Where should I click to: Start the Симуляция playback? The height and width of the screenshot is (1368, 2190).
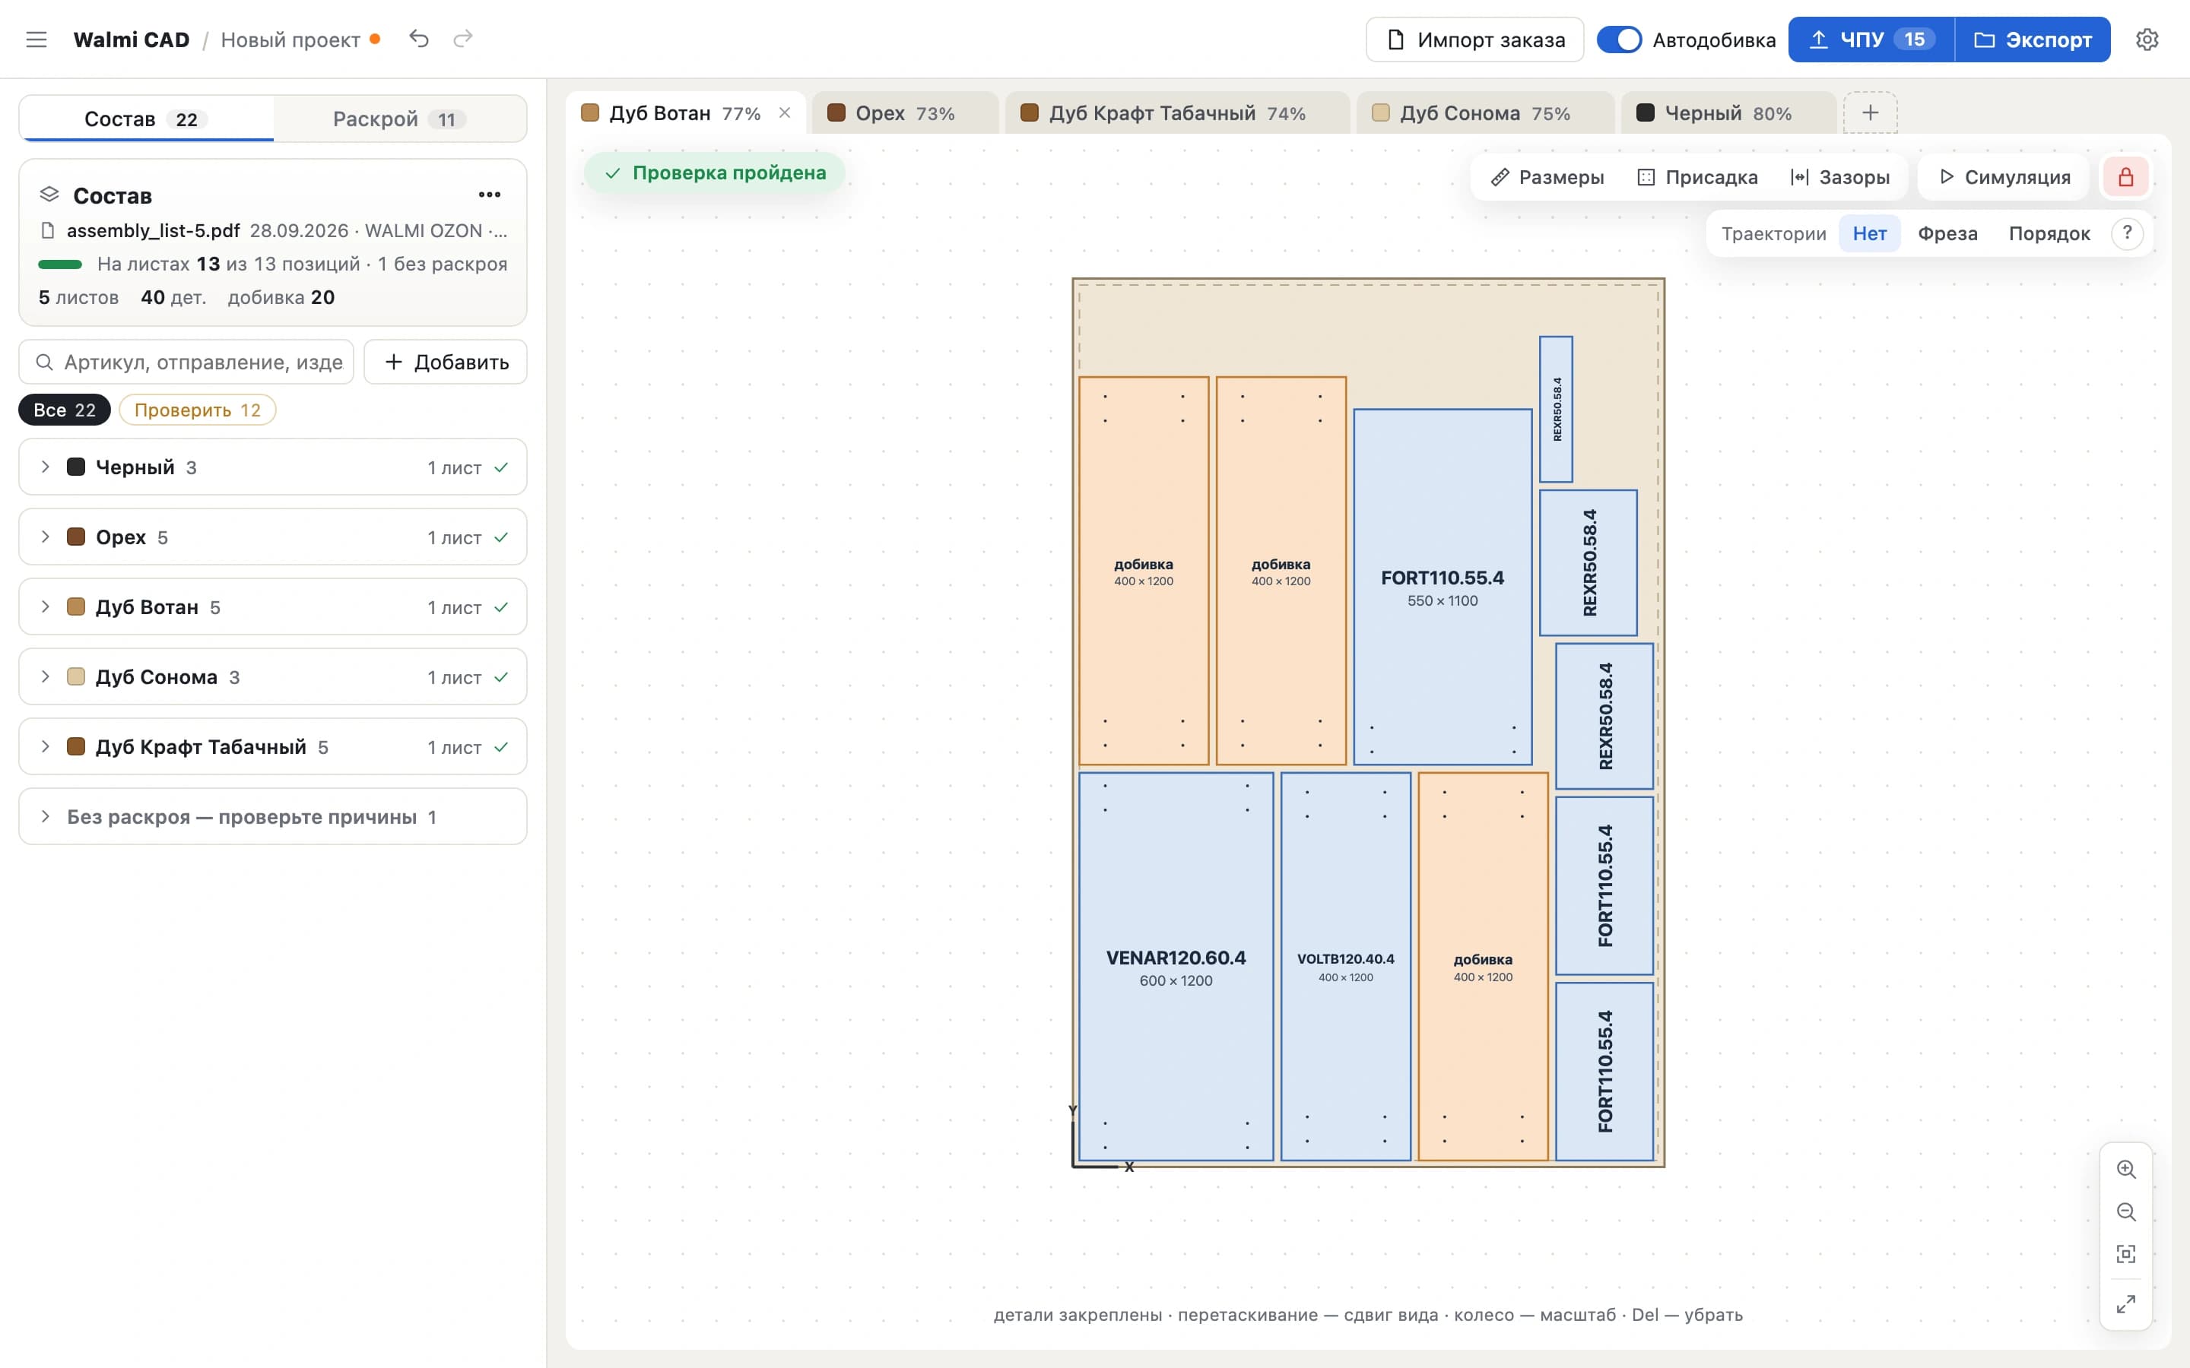point(2004,177)
